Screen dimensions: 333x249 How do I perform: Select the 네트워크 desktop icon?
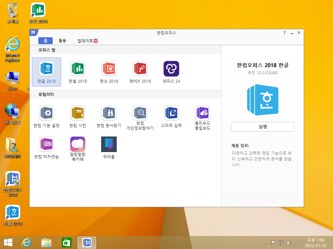click(x=13, y=114)
